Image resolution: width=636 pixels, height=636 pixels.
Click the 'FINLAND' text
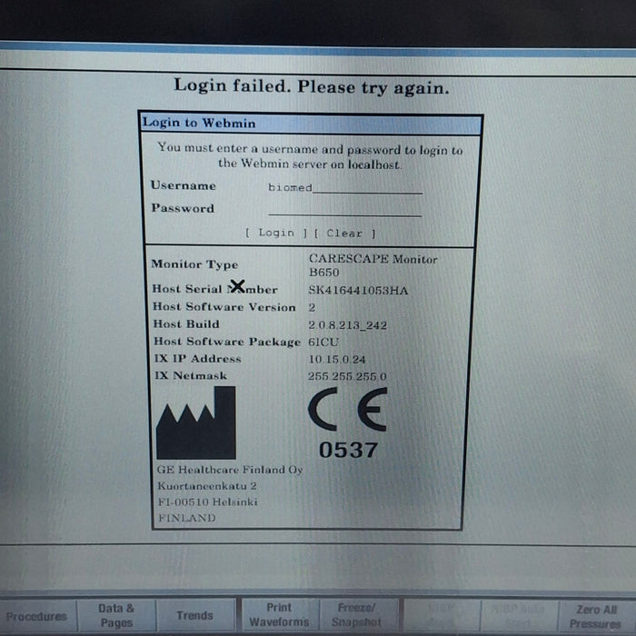point(186,518)
